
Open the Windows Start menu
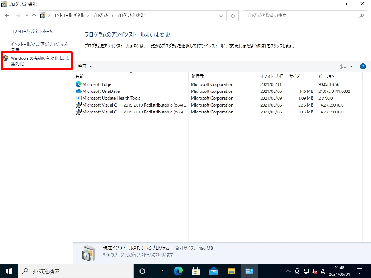[x=9, y=271]
